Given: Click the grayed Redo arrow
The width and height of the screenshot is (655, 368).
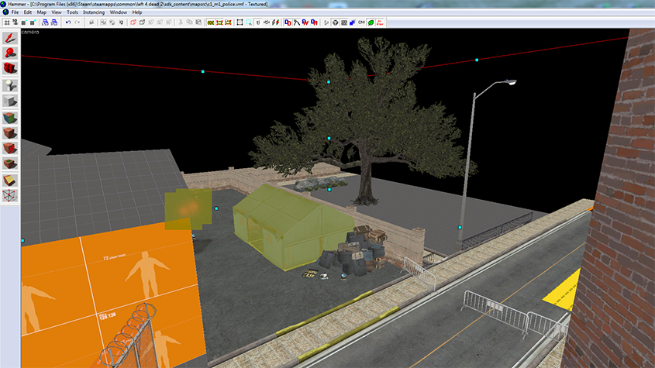Looking at the screenshot, I should (78, 22).
